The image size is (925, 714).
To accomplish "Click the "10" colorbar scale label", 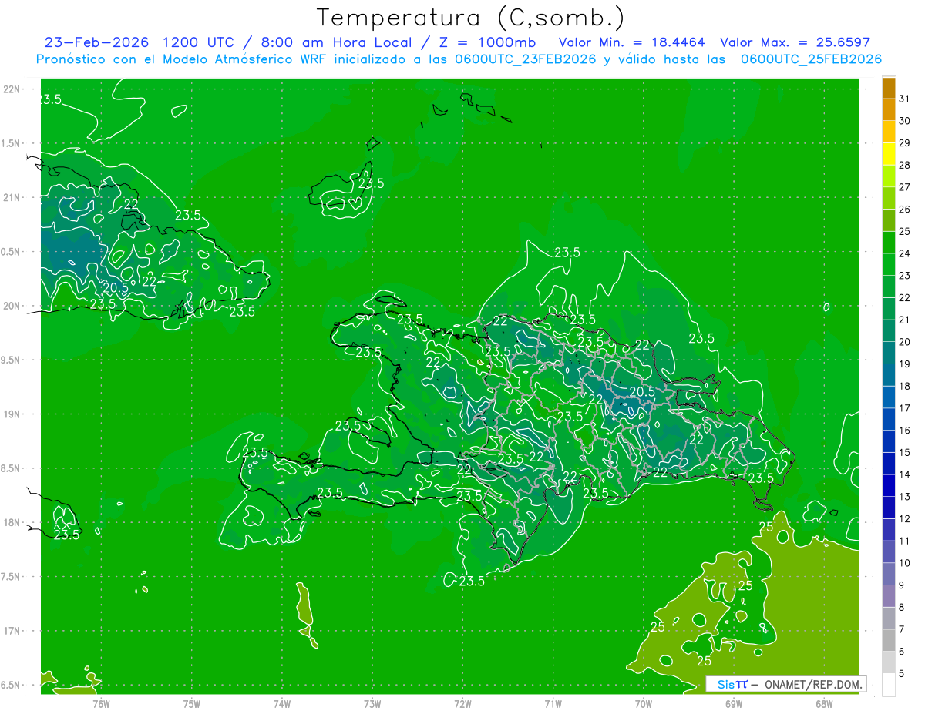I will (x=905, y=563).
